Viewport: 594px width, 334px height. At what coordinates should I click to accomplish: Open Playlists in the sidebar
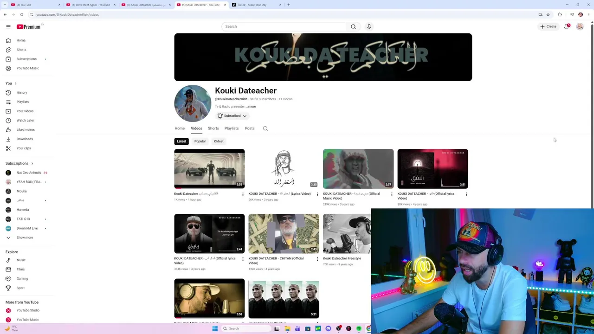[x=22, y=102]
